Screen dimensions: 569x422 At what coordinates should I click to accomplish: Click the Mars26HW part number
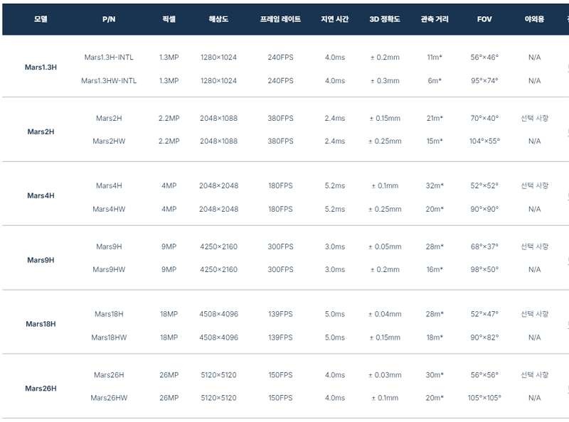(109, 398)
